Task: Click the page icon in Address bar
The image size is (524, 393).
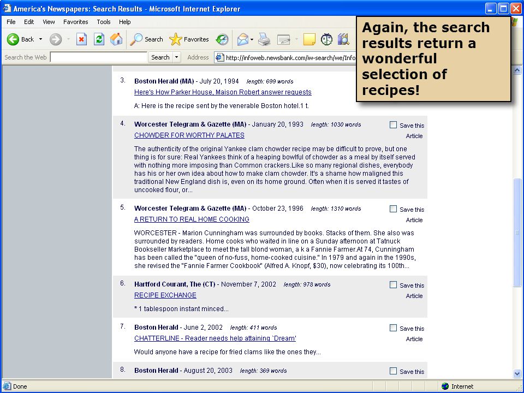Action: click(x=219, y=57)
